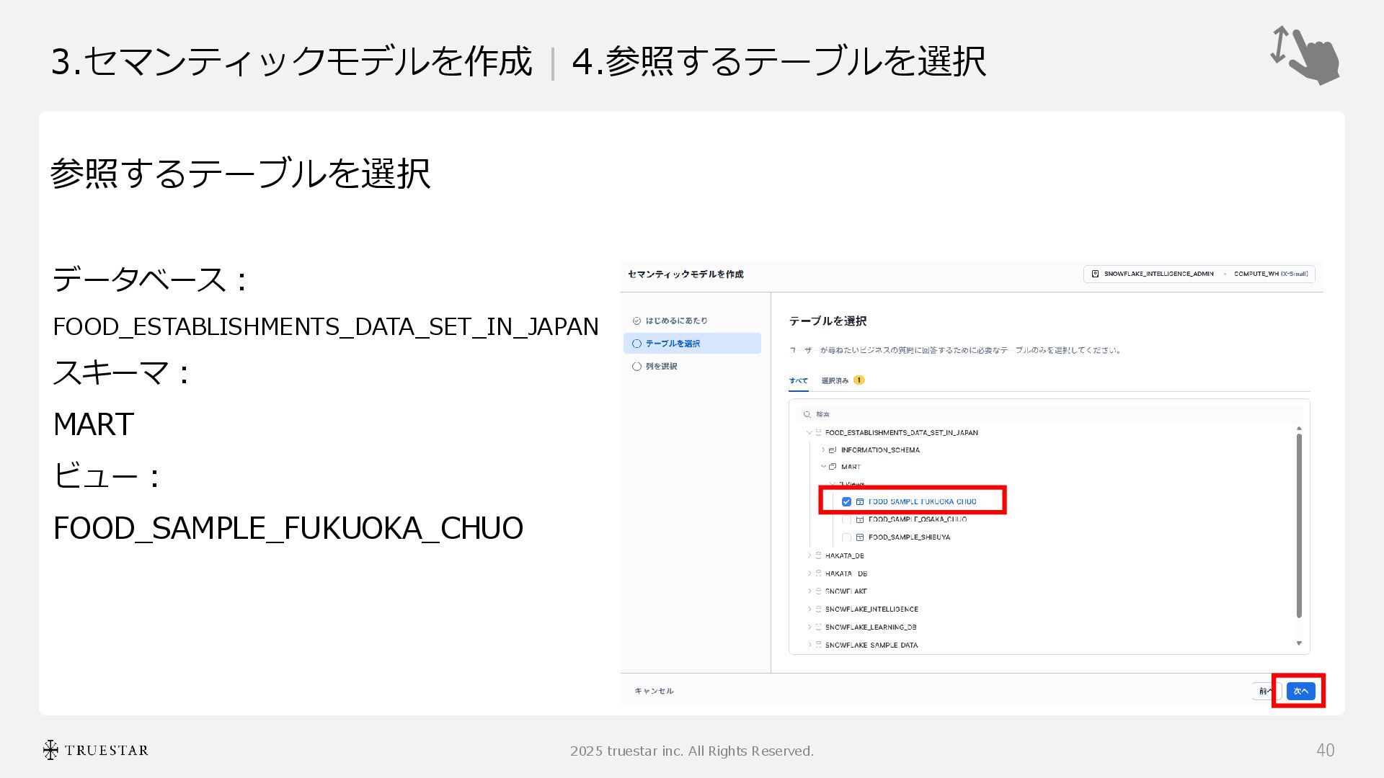Click the database icon beside HAKATA_DB
The image size is (1384, 778).
(x=818, y=556)
